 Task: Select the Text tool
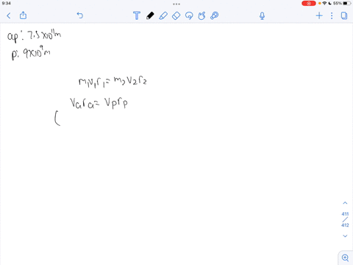click(x=137, y=15)
